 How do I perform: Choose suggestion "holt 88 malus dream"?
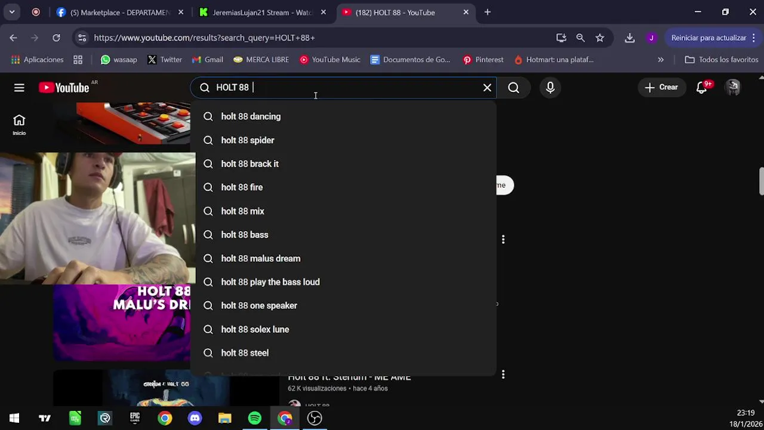pos(343,259)
